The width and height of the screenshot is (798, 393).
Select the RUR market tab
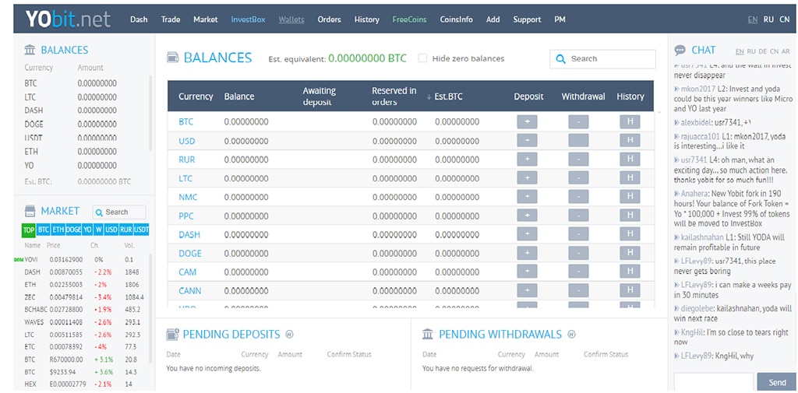coord(125,230)
